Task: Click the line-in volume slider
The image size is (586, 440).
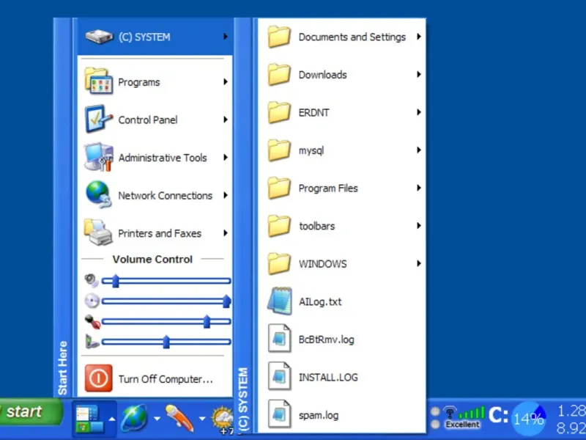Action: (166, 342)
